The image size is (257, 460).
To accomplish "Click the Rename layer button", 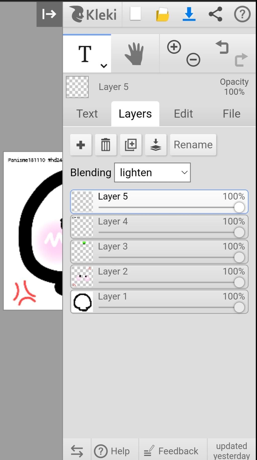I will (x=193, y=145).
